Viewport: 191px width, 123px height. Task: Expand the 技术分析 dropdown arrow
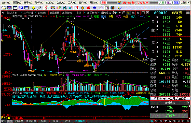click(x=35, y=13)
